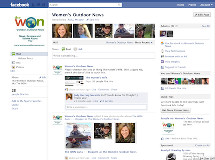Click See All admins link
The height and width of the screenshot is (160, 215).
(x=206, y=26)
